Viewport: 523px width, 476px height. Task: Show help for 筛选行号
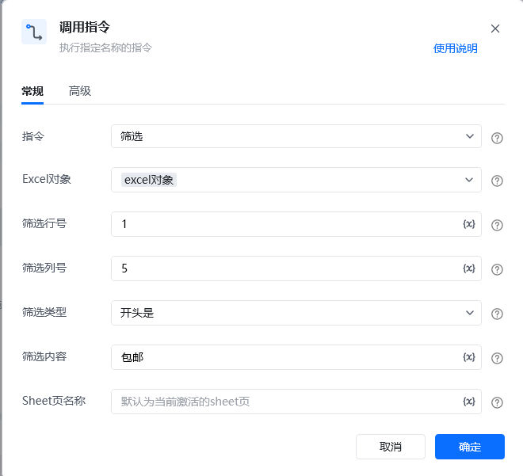497,226
